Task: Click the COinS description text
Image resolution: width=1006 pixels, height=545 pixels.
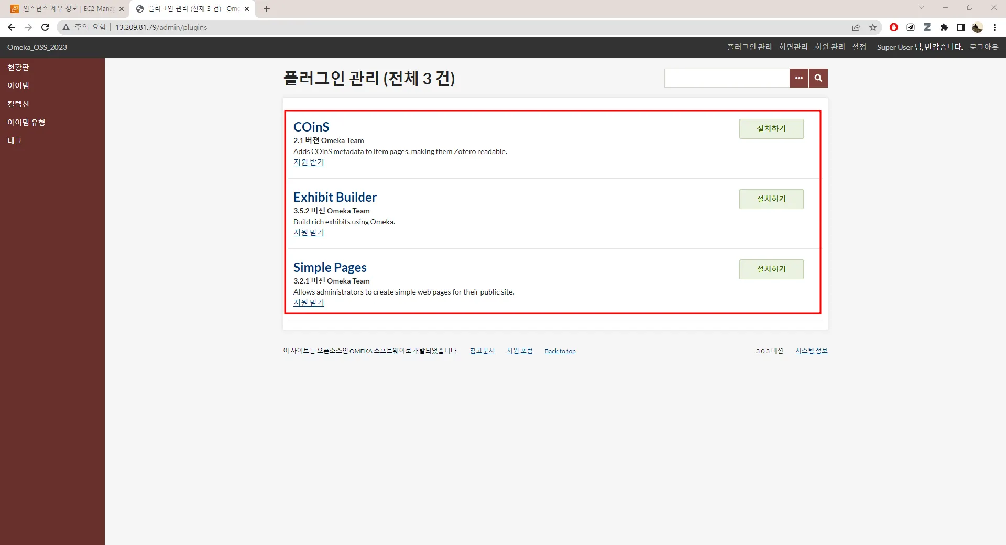Action: [400, 151]
